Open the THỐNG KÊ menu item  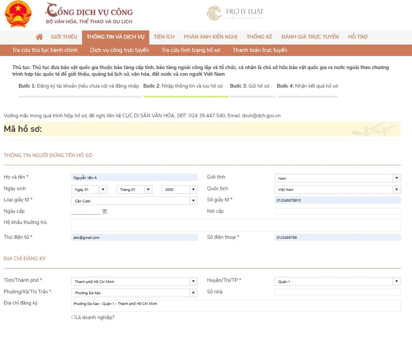(259, 37)
